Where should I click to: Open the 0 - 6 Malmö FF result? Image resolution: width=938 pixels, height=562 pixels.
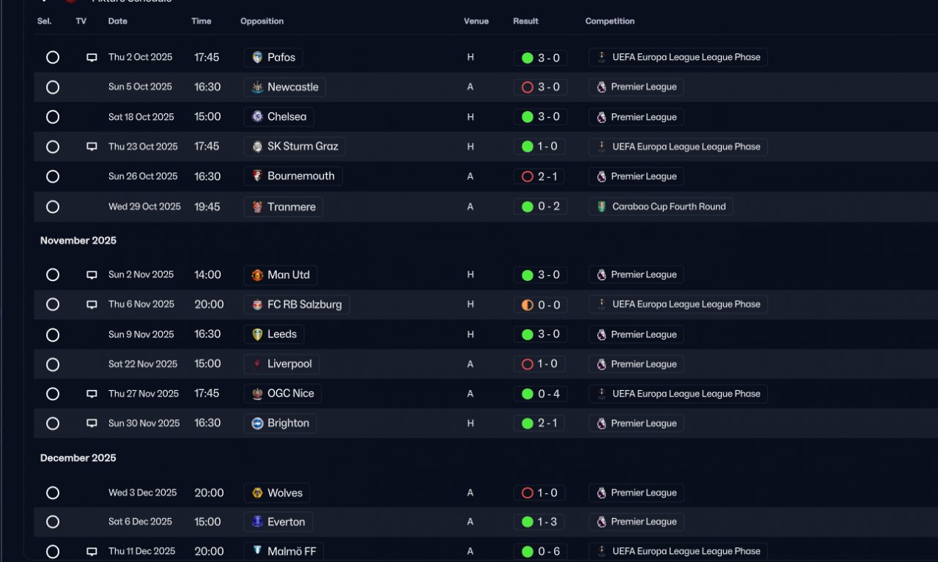tap(540, 552)
